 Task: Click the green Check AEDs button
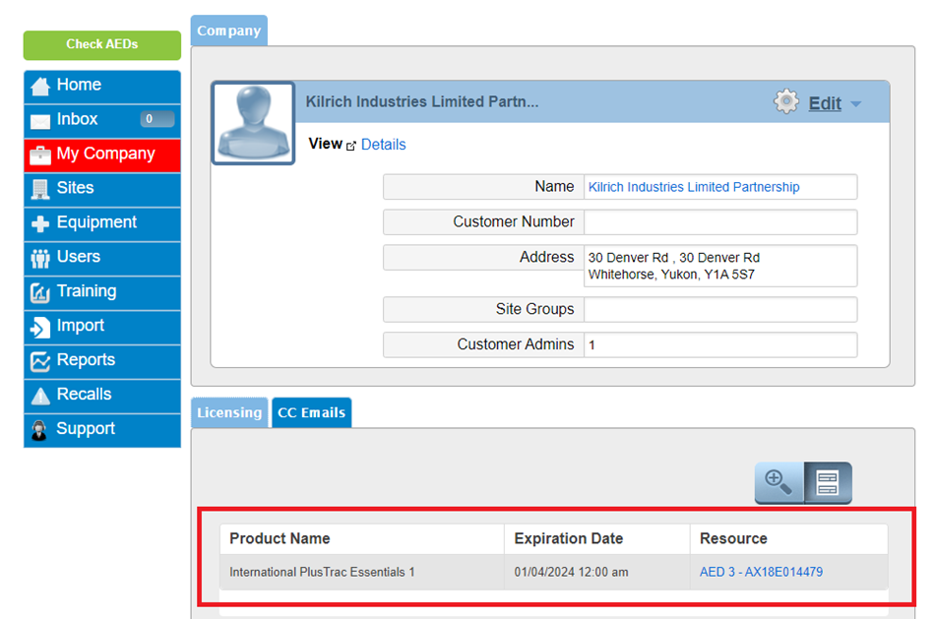click(102, 44)
